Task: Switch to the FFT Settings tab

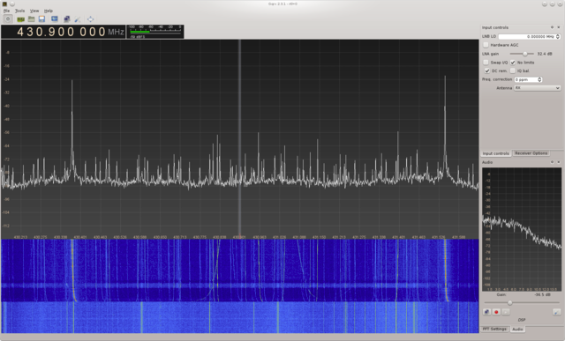Action: [x=494, y=330]
